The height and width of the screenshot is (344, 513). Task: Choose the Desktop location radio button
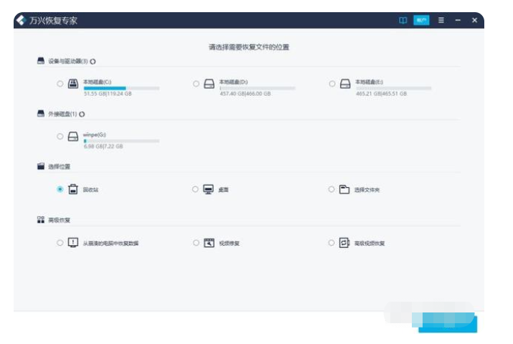tap(195, 189)
